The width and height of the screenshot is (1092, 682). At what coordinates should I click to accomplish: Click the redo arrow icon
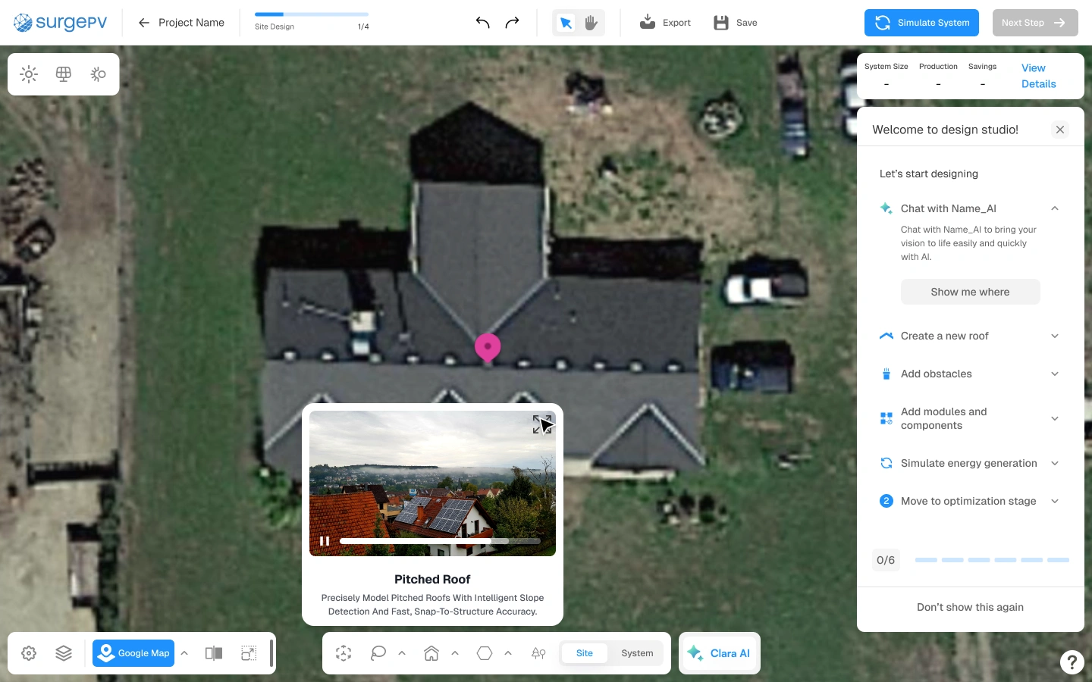[512, 23]
